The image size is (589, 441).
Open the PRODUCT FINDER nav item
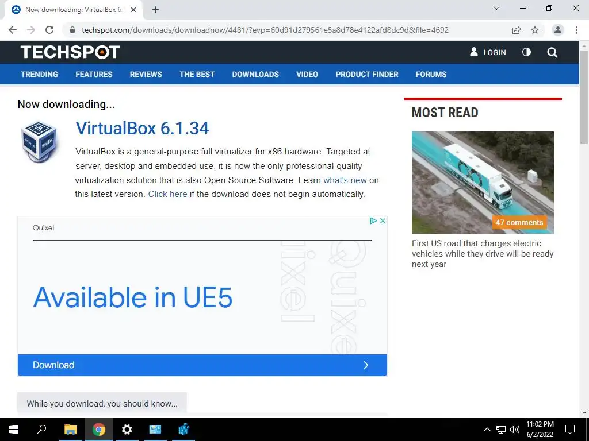[x=367, y=74]
